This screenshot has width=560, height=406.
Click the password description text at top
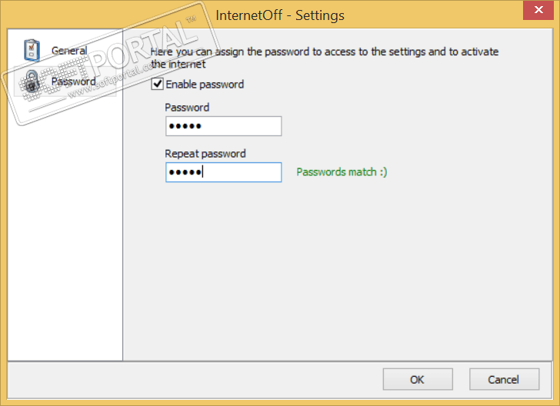pos(325,52)
